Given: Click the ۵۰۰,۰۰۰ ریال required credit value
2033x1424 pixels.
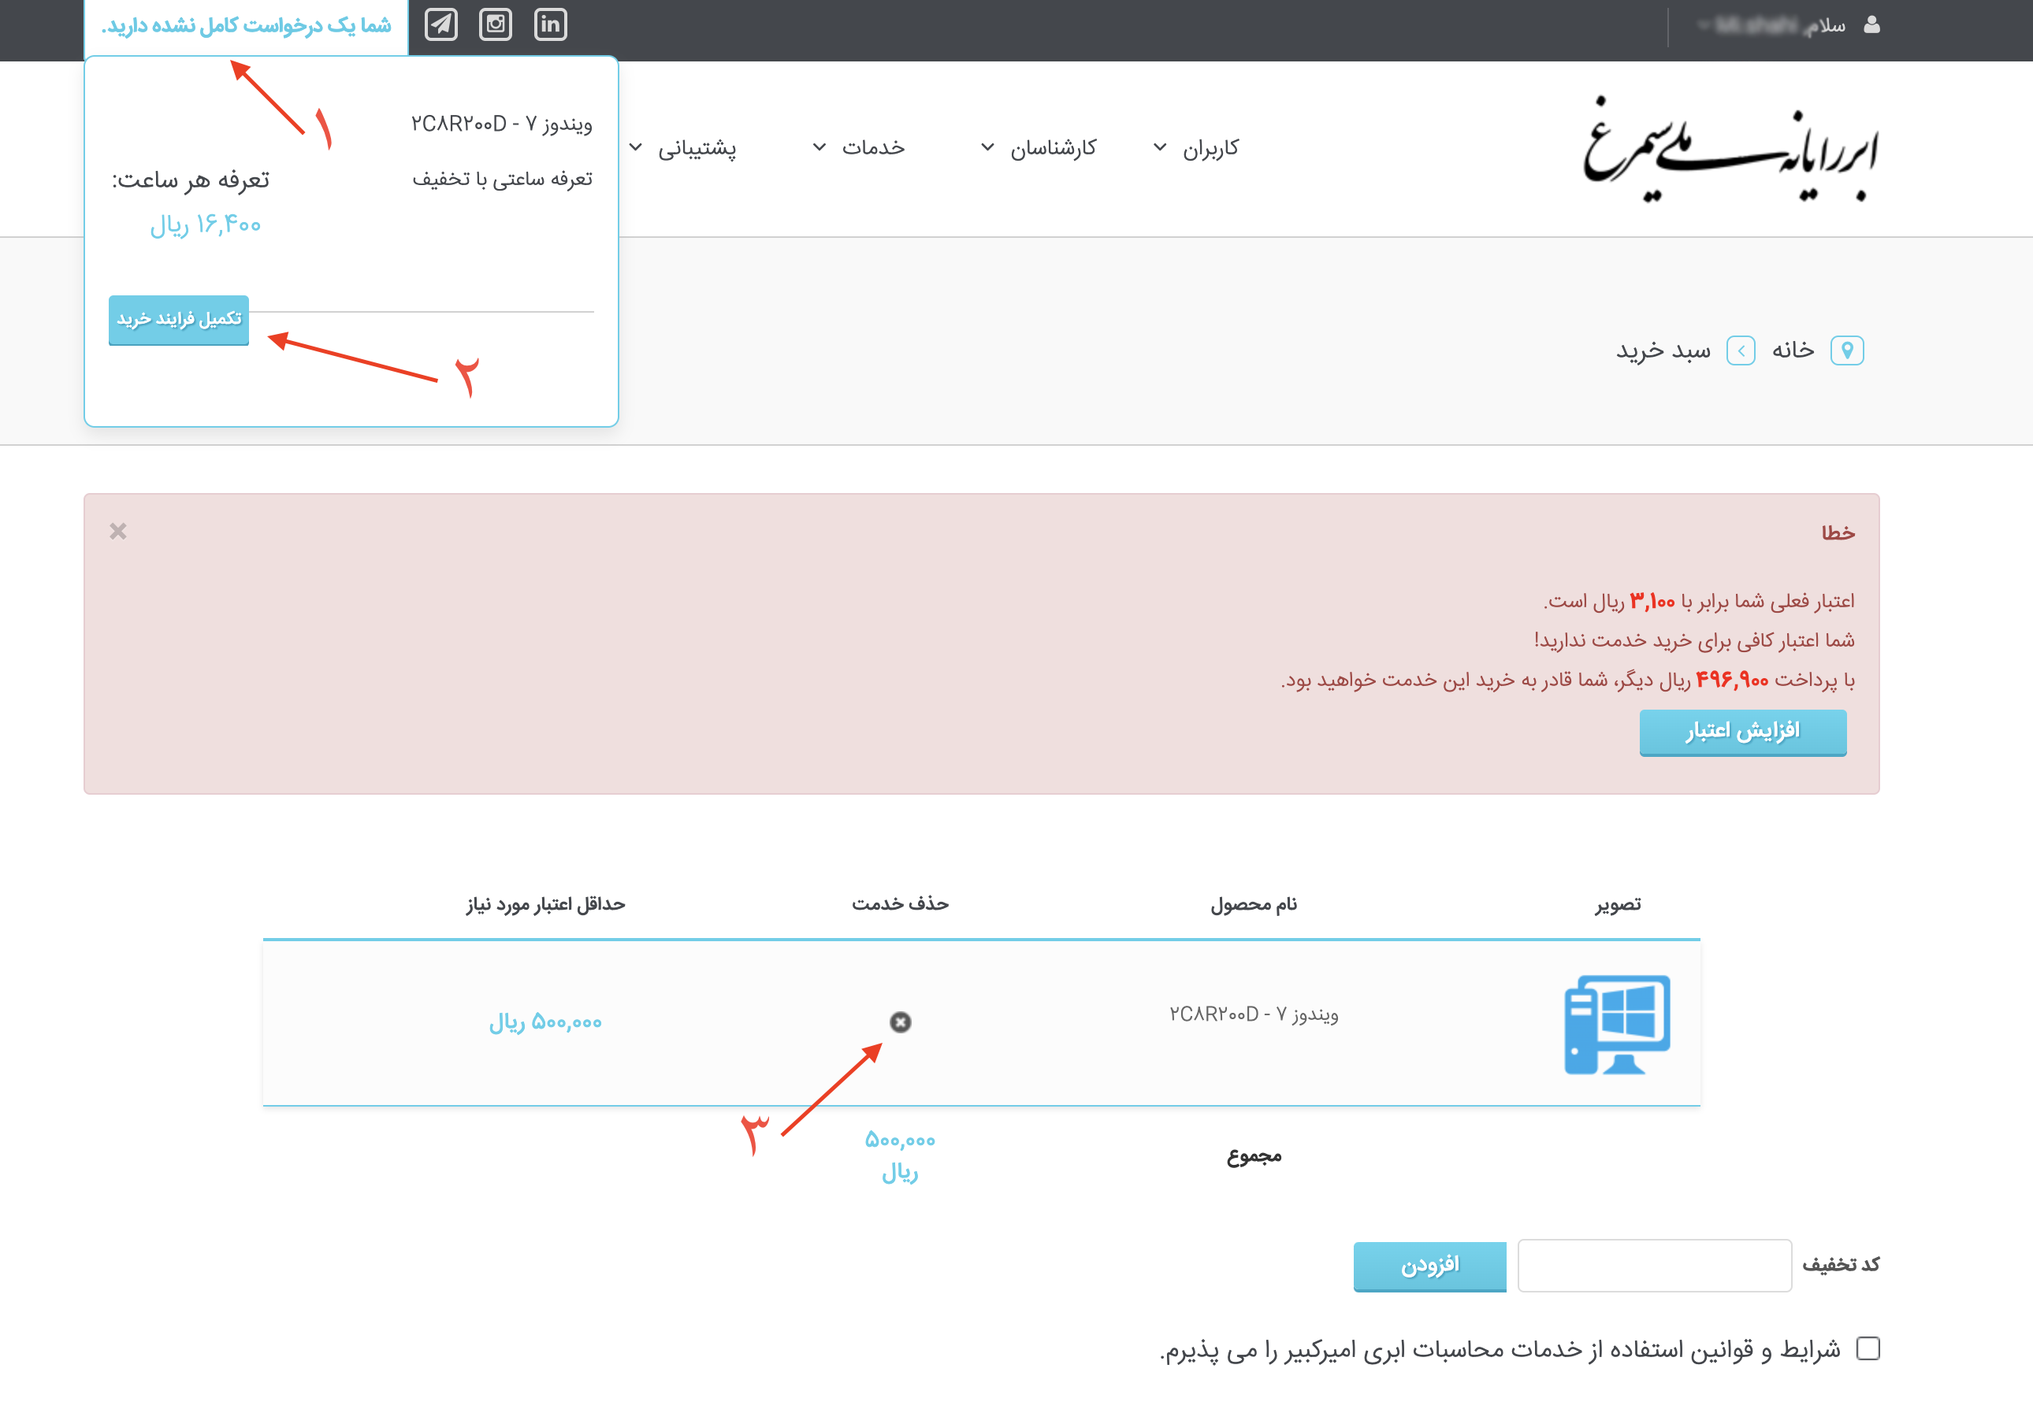Looking at the screenshot, I should (545, 1022).
